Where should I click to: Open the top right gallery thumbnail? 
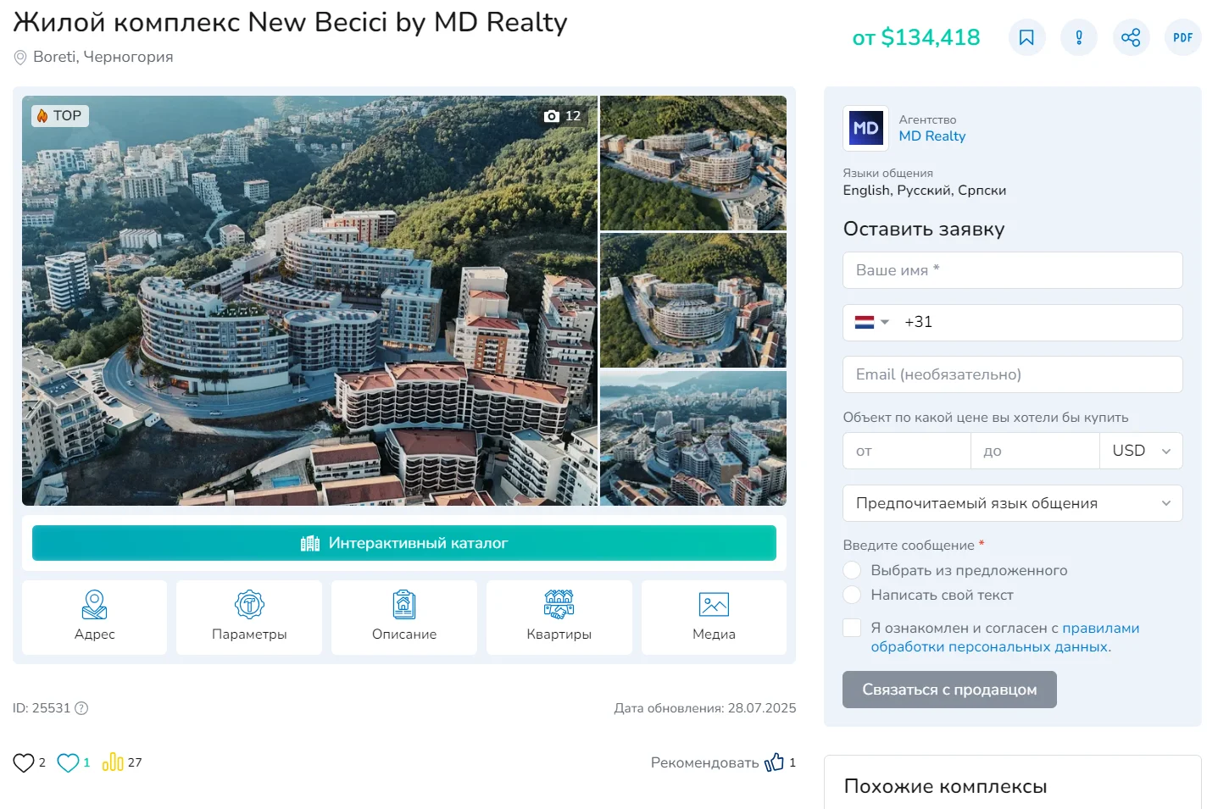(693, 163)
